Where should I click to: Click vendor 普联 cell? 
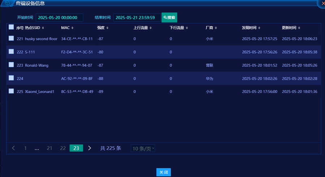(210, 65)
